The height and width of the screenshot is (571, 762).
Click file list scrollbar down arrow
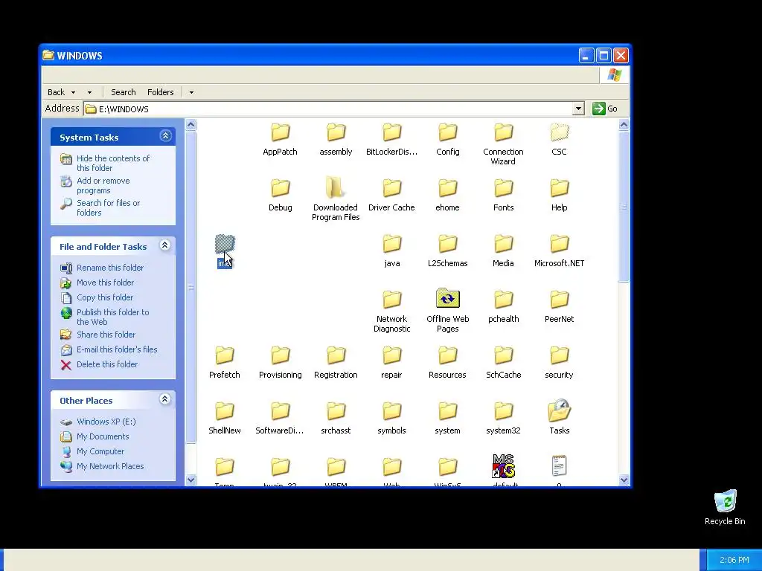[624, 480]
